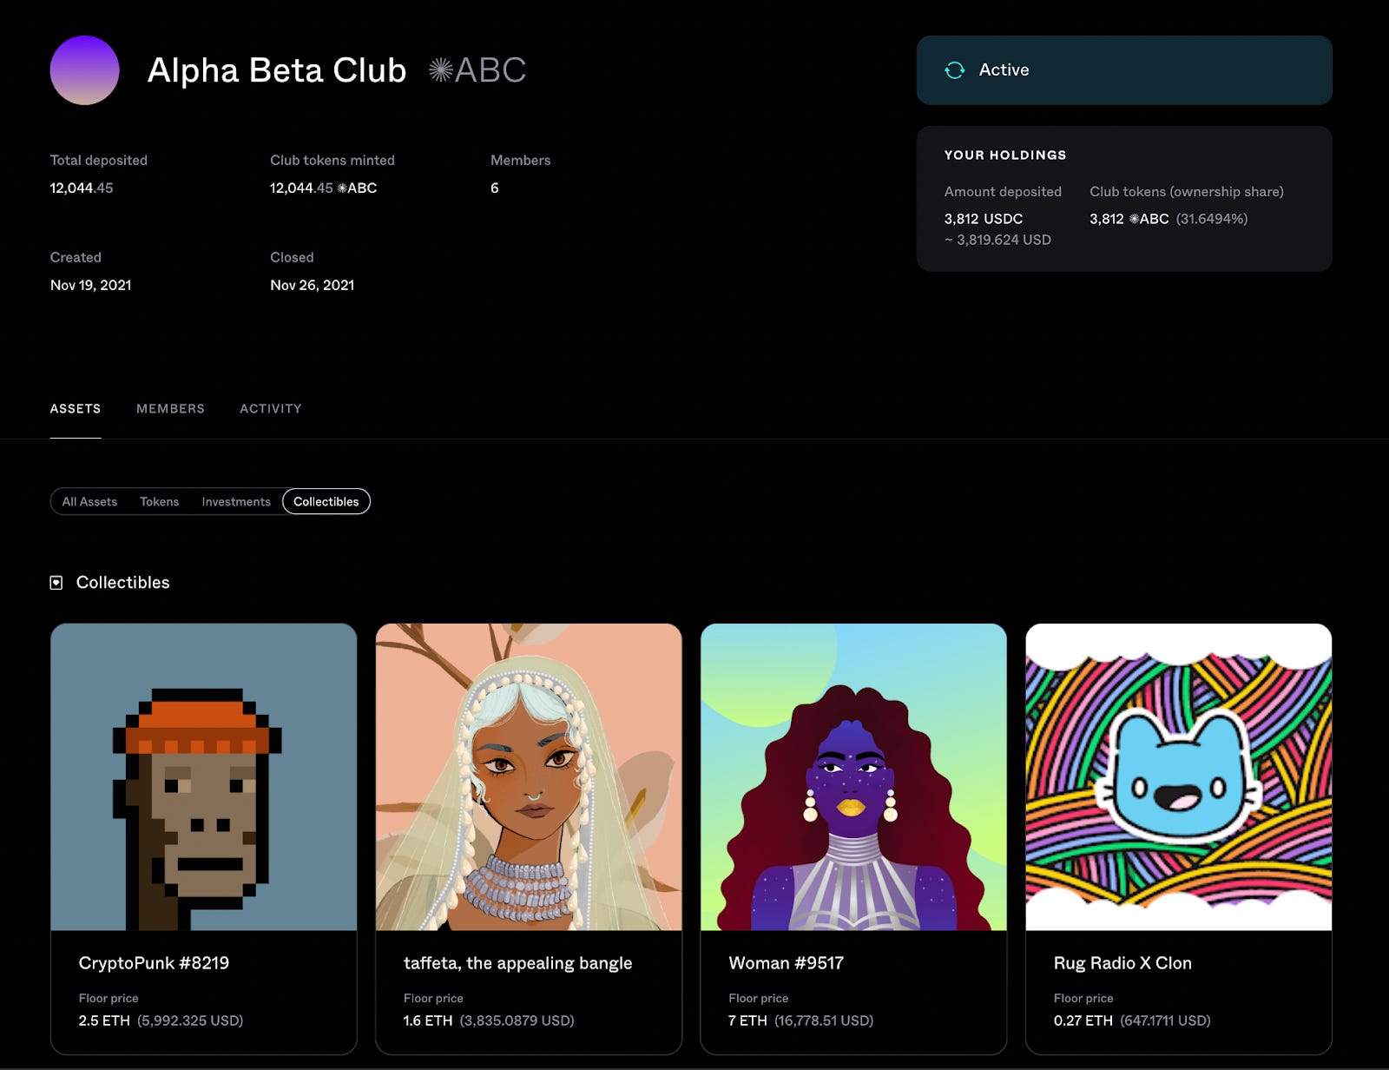The image size is (1389, 1070).
Task: Select the Tokens filter
Action: coord(159,501)
